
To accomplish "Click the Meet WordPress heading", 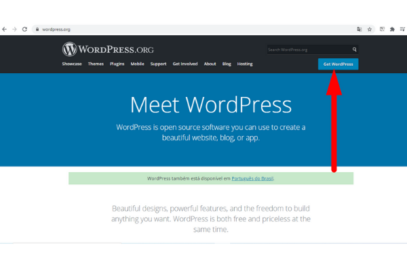I will 211,105.
